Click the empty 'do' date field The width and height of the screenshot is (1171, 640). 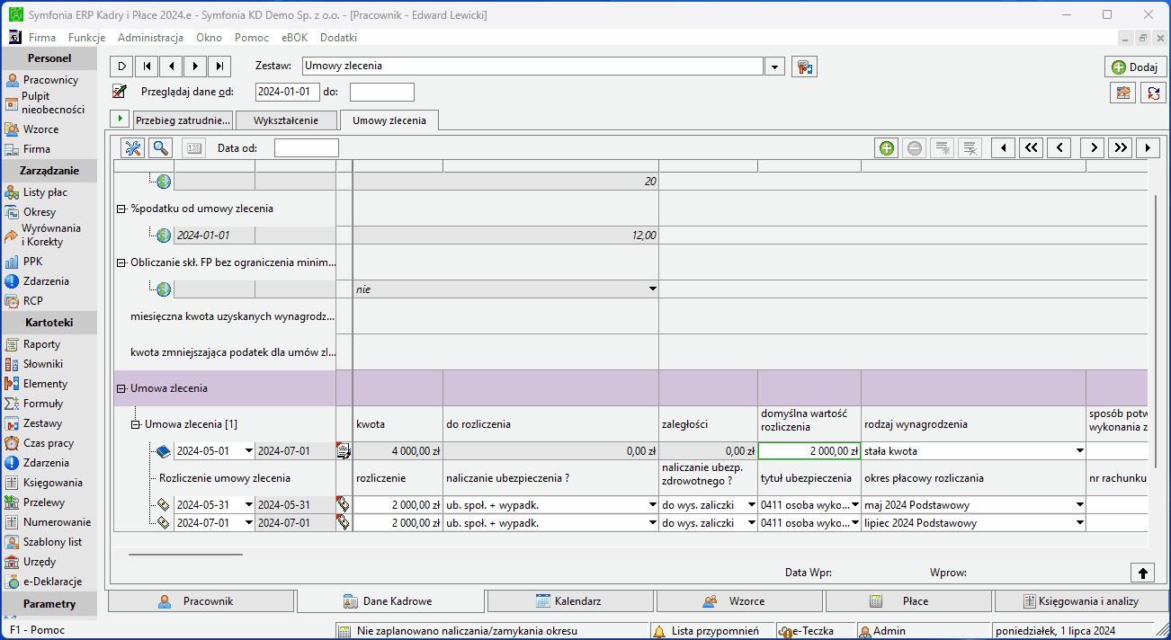point(382,92)
